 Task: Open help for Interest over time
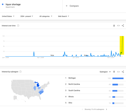(x=18, y=26)
